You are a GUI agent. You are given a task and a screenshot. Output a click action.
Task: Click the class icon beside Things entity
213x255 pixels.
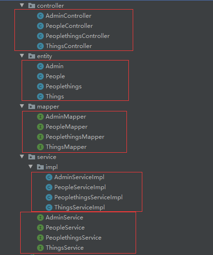(40, 97)
